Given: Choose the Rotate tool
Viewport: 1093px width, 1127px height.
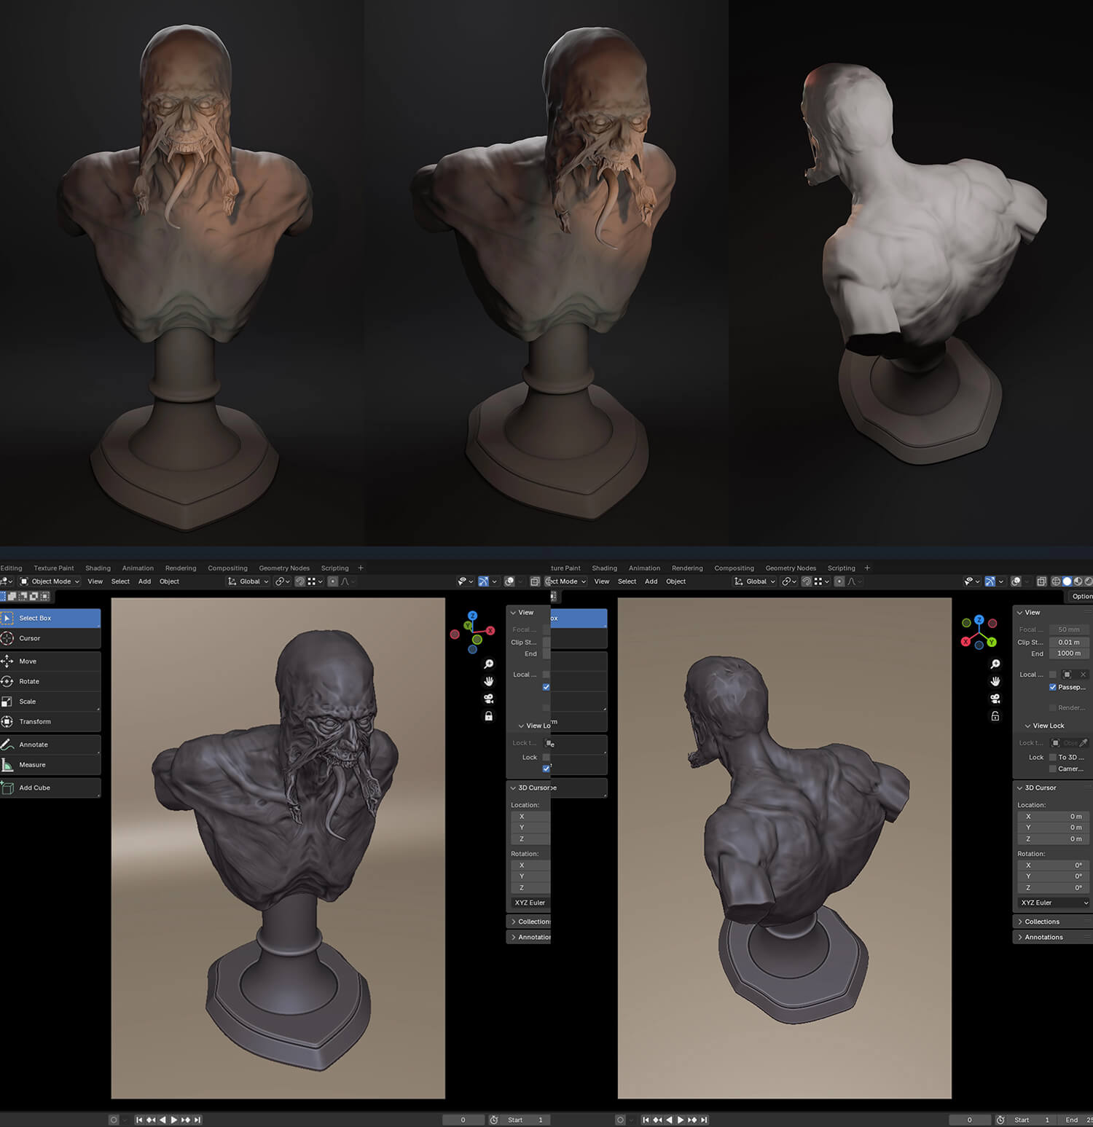Looking at the screenshot, I should click(29, 681).
